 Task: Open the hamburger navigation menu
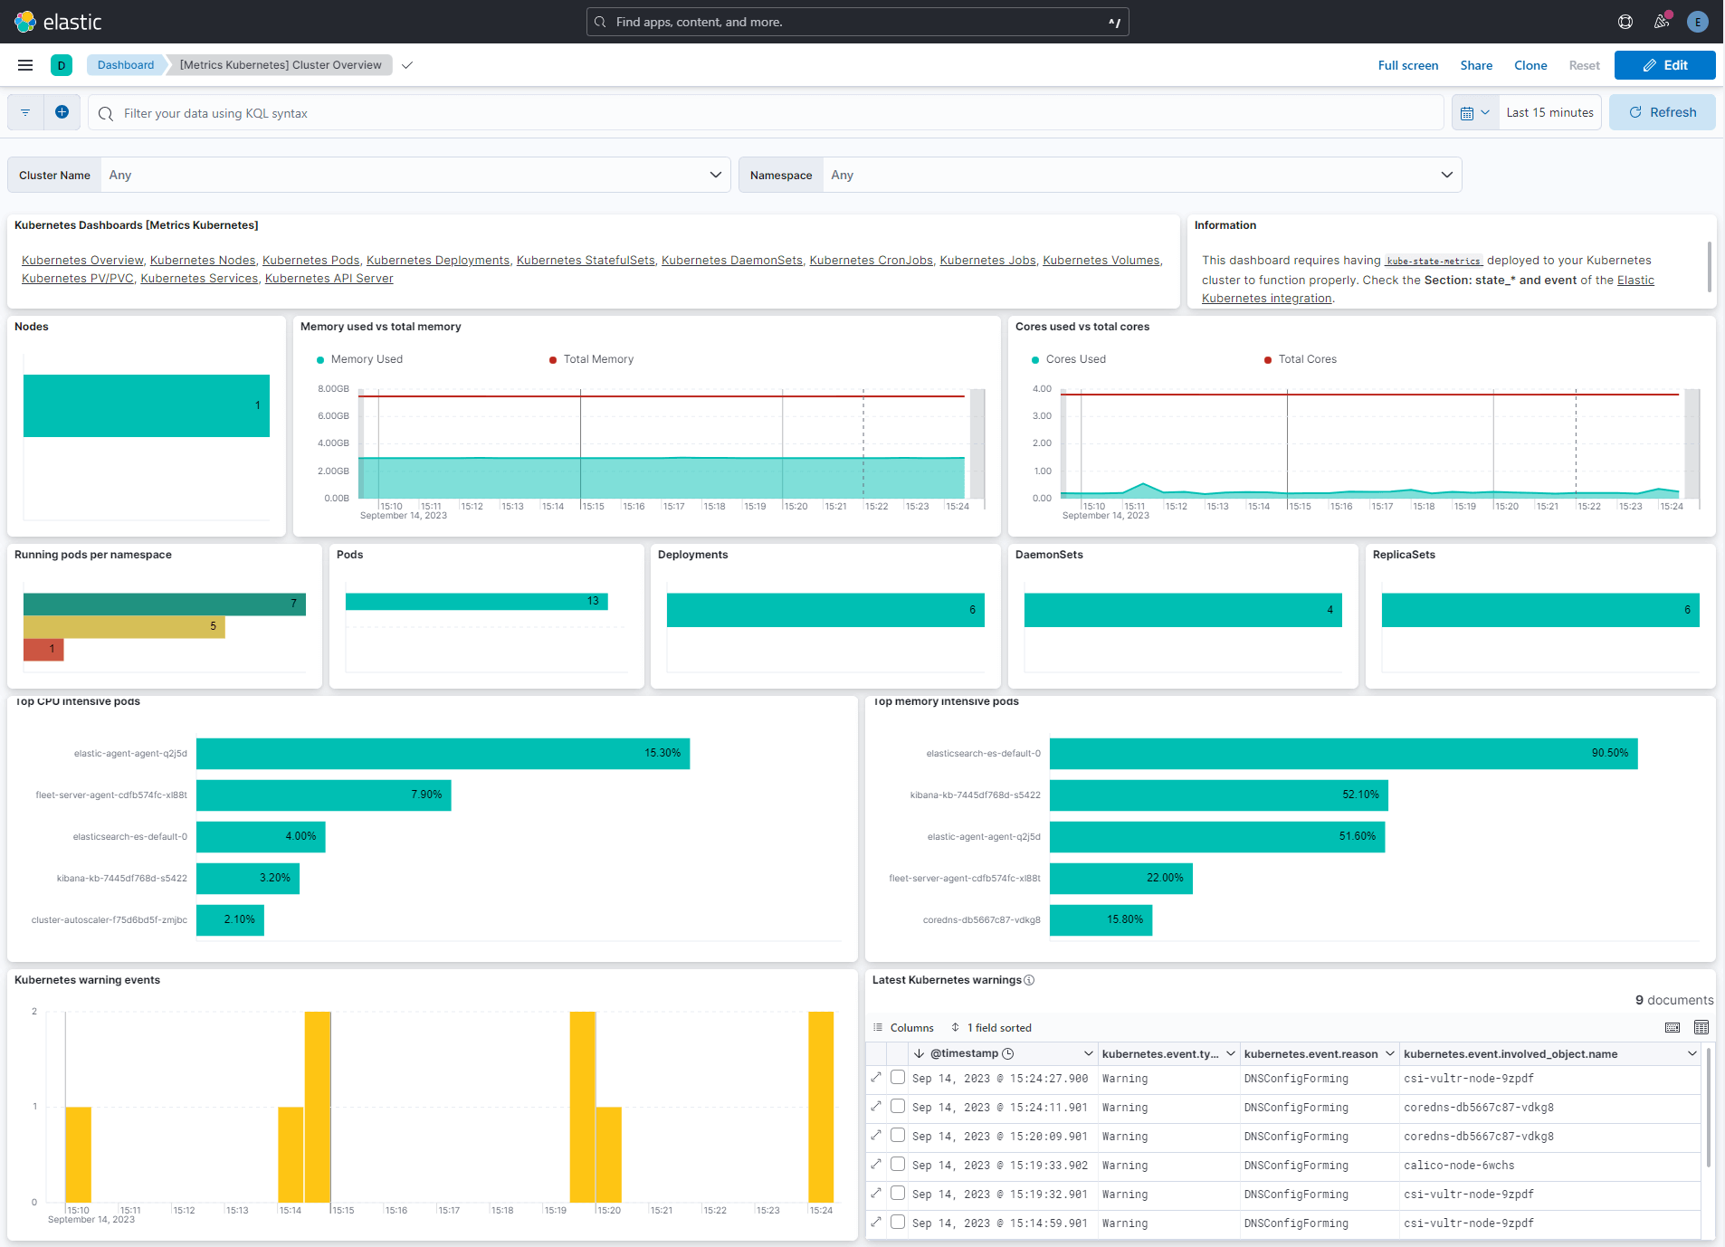point(25,65)
